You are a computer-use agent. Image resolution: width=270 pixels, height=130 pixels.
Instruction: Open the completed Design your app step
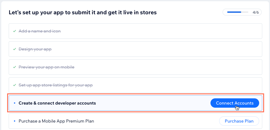pos(35,49)
